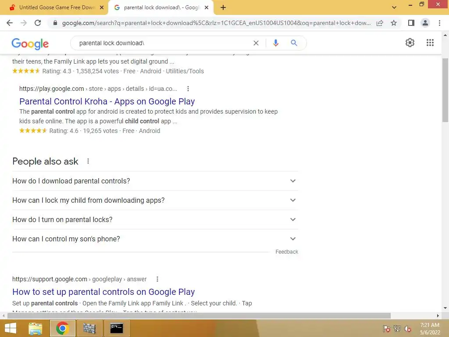Screen dimensions: 449x337
Task: Start voice search with microphone
Action: click(x=275, y=43)
